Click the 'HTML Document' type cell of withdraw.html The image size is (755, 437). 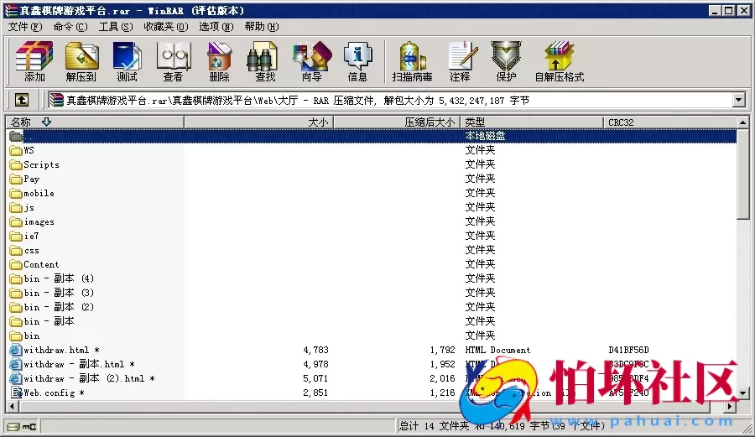point(497,350)
